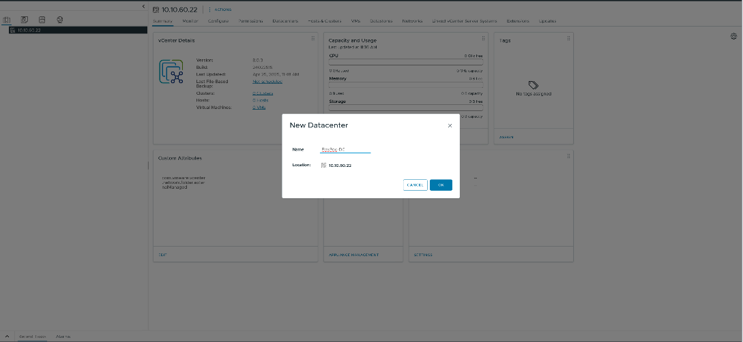The width and height of the screenshot is (743, 342).
Task: Open the VMs and Templates inventory view icon
Action: (x=24, y=20)
